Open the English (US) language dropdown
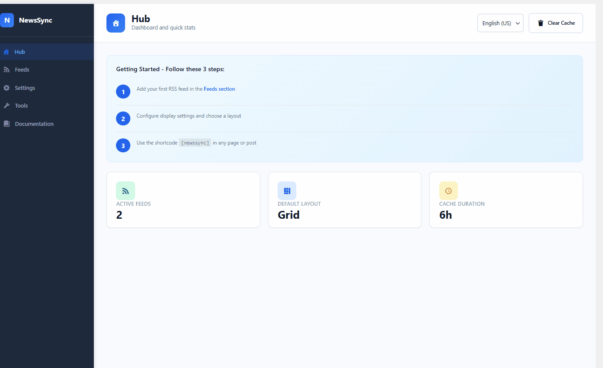The height and width of the screenshot is (368, 603). 500,23
